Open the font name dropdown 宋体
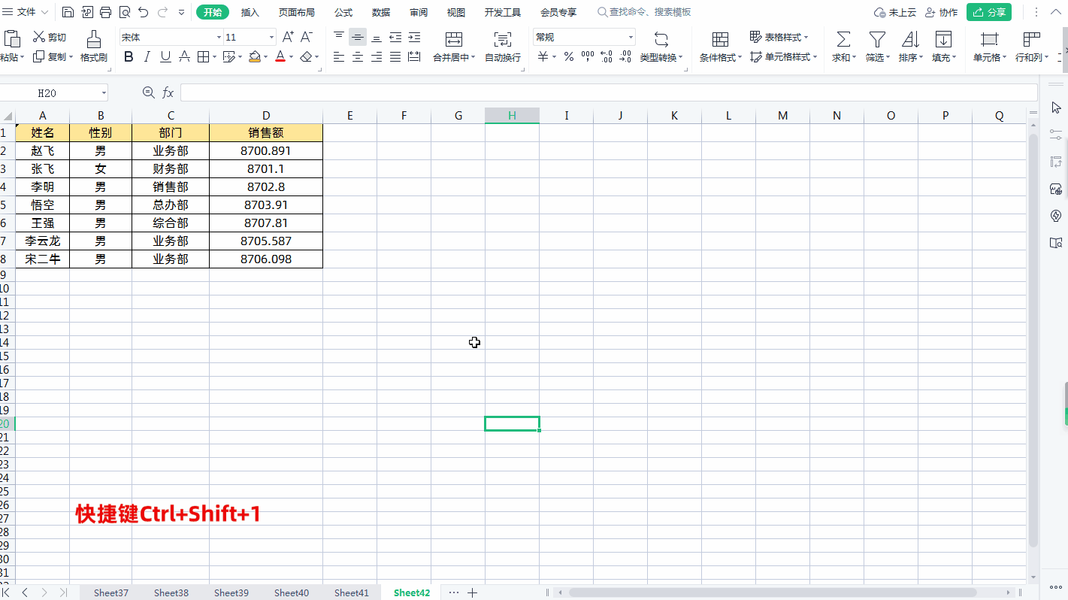 pos(219,37)
